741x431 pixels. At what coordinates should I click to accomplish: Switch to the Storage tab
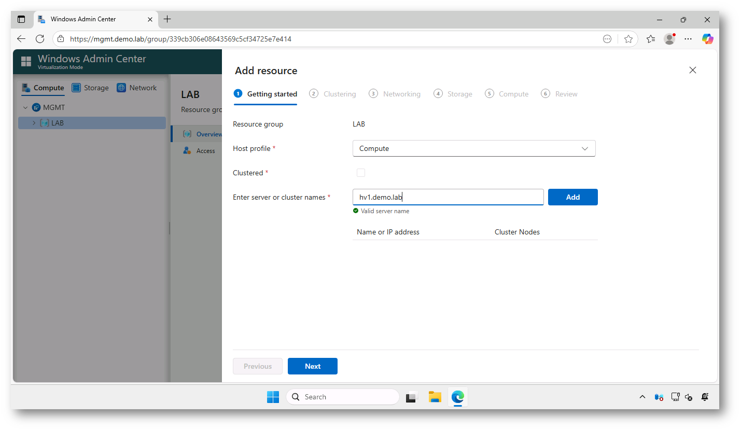pos(90,88)
